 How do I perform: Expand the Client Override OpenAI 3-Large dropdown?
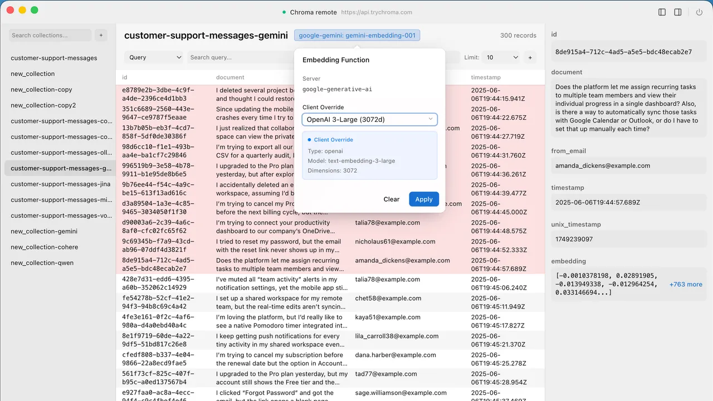click(x=370, y=119)
